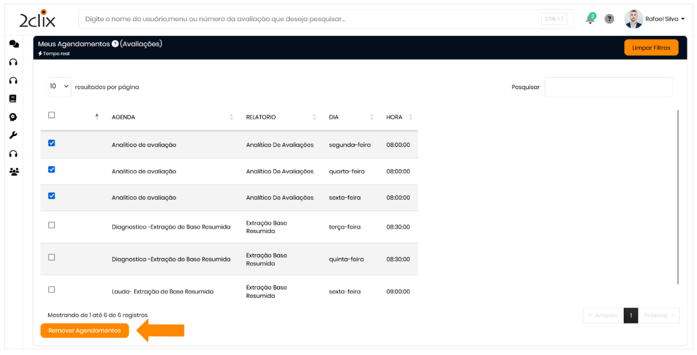Open the head-with-gear sidebar icon
The width and height of the screenshot is (697, 355).
tap(13, 117)
